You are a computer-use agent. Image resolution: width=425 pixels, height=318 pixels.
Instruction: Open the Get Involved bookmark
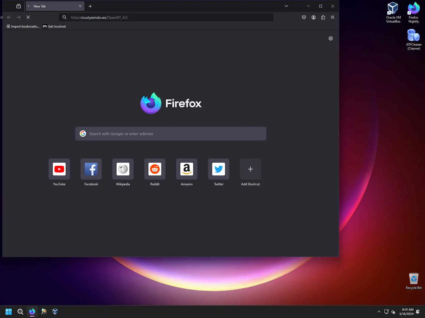[x=54, y=26]
